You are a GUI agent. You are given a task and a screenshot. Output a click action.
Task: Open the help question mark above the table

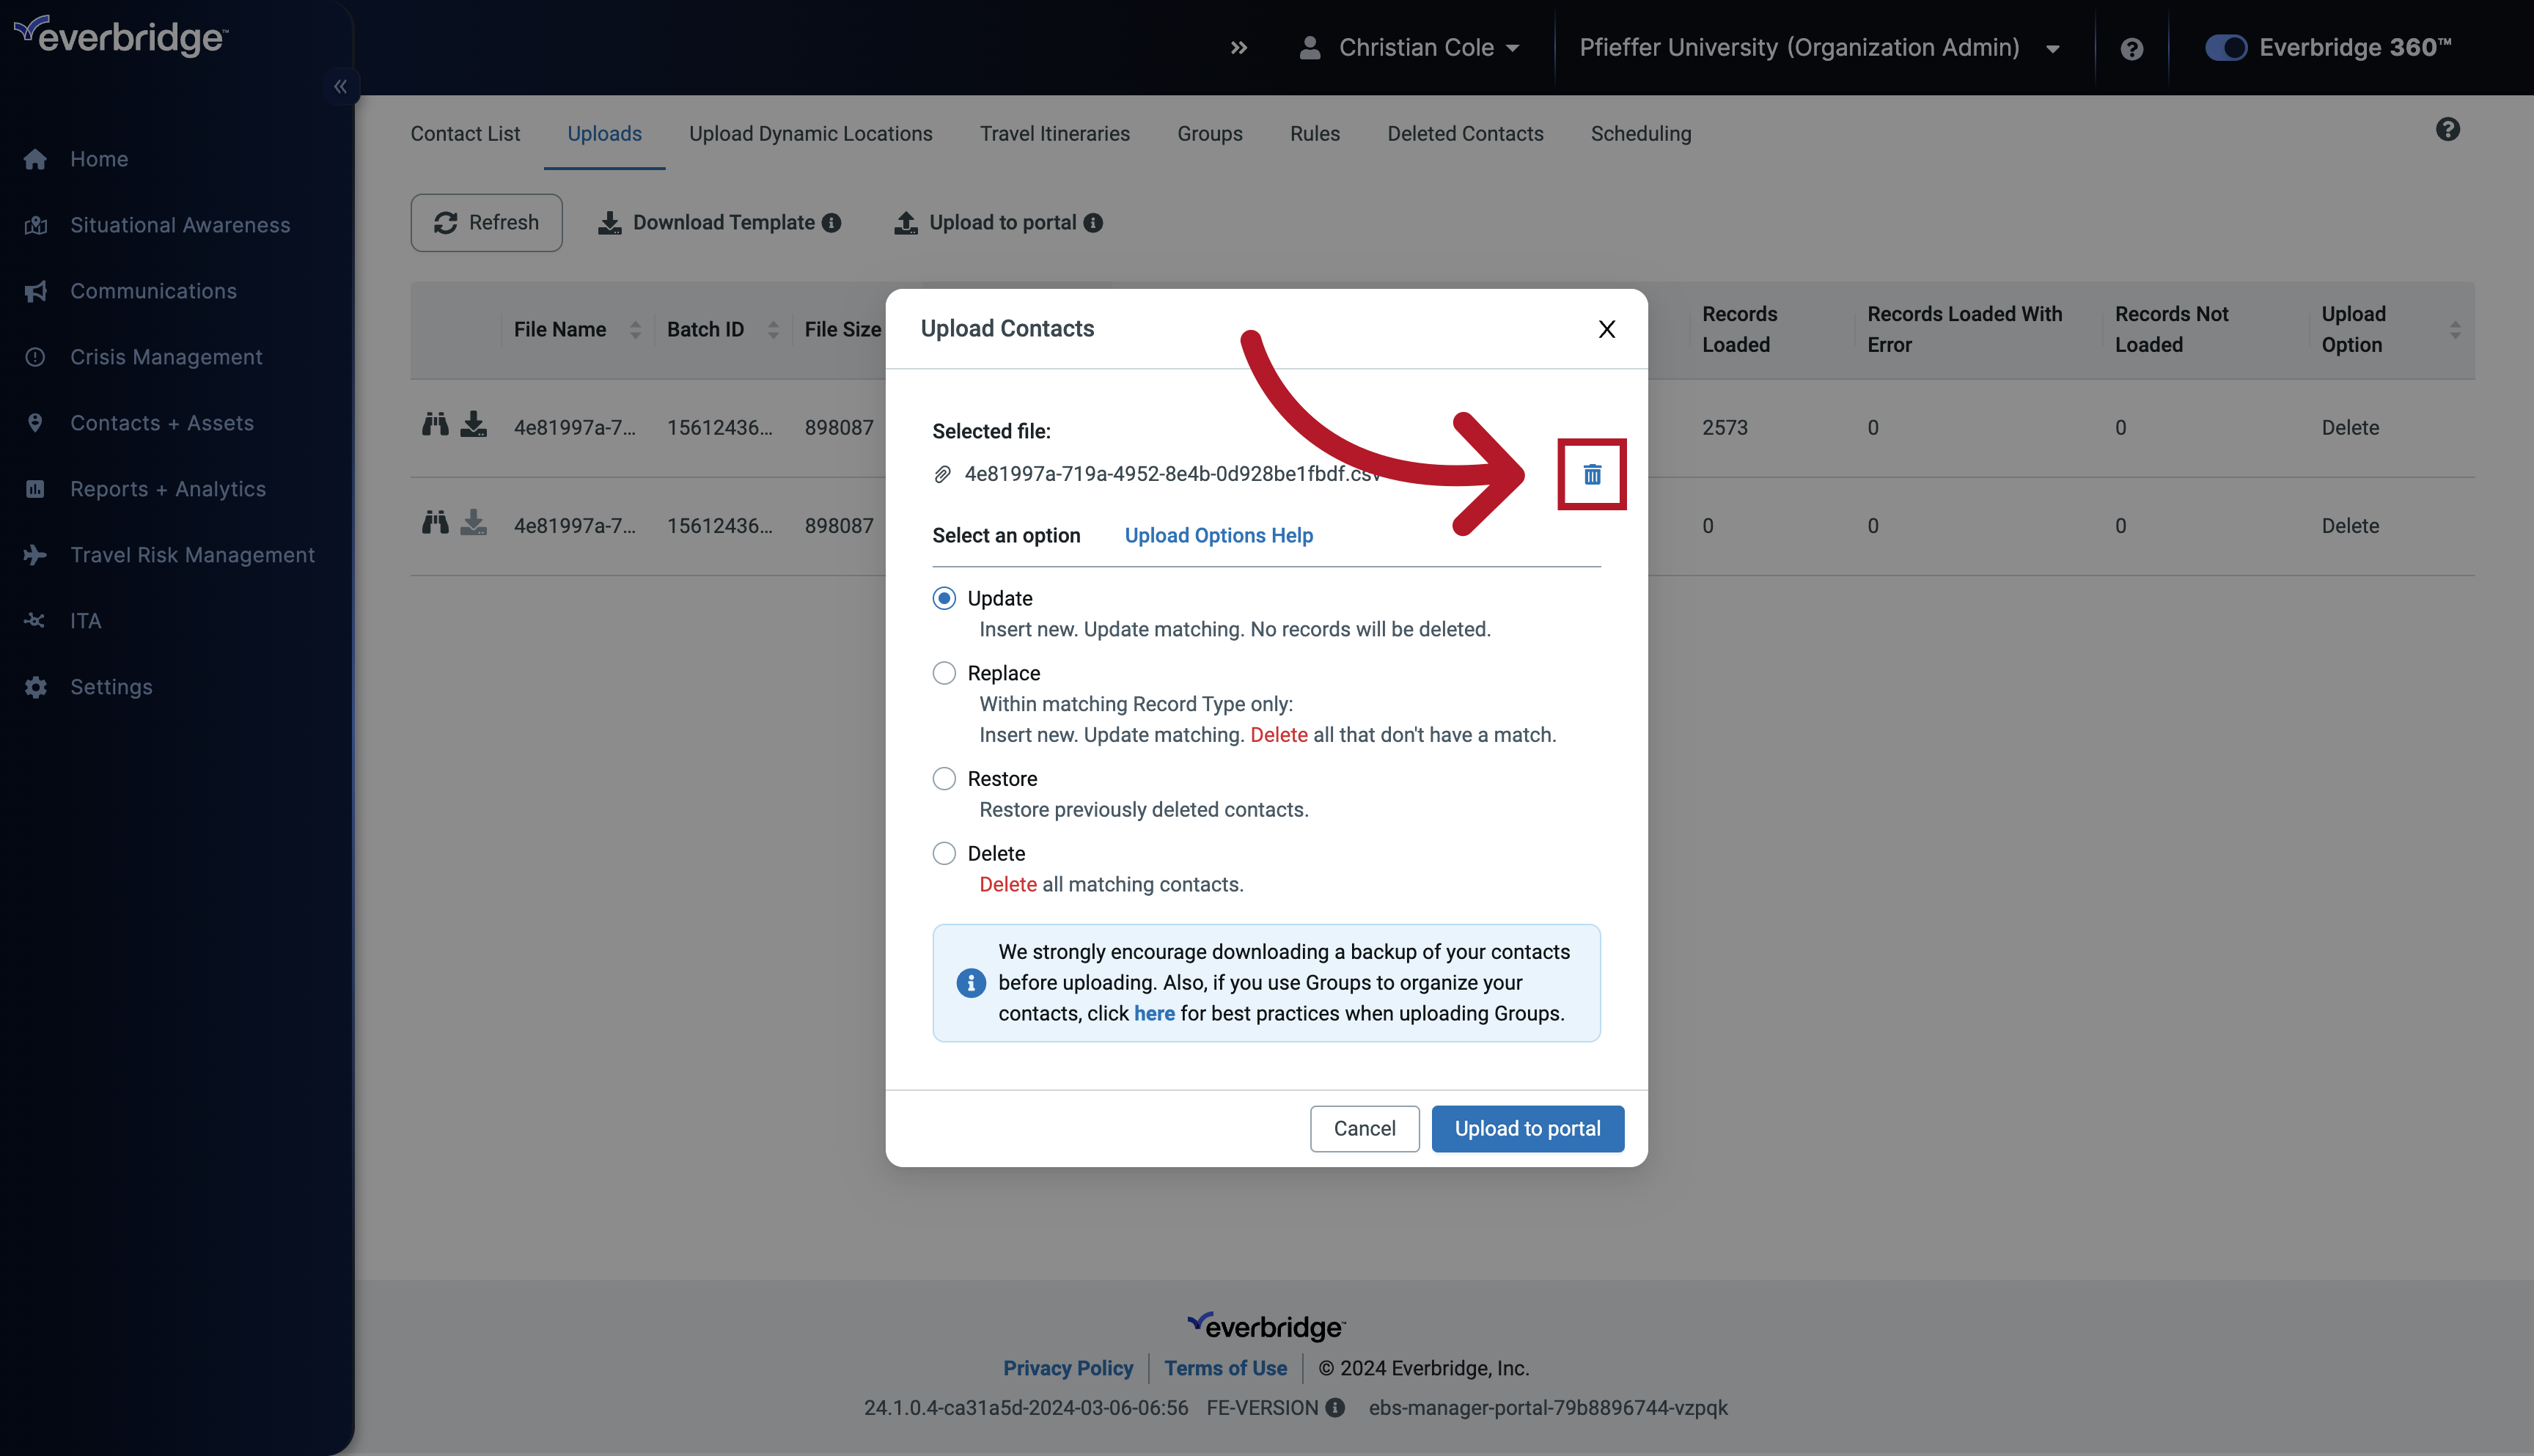pos(2448,129)
